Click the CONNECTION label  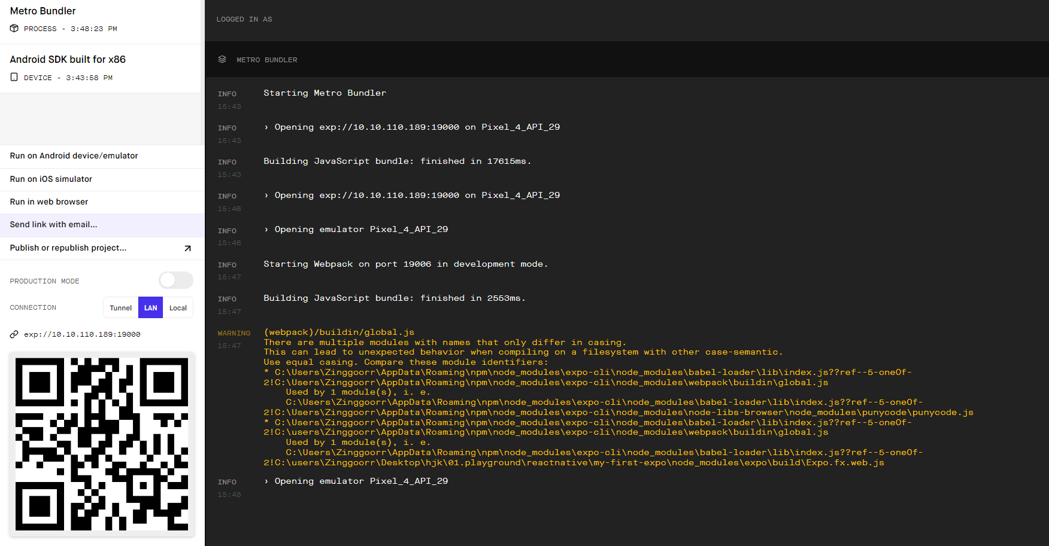point(33,307)
